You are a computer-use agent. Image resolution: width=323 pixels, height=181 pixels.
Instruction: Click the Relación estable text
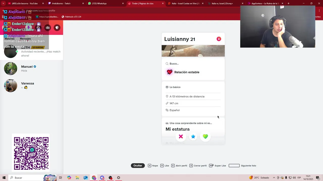point(187,72)
